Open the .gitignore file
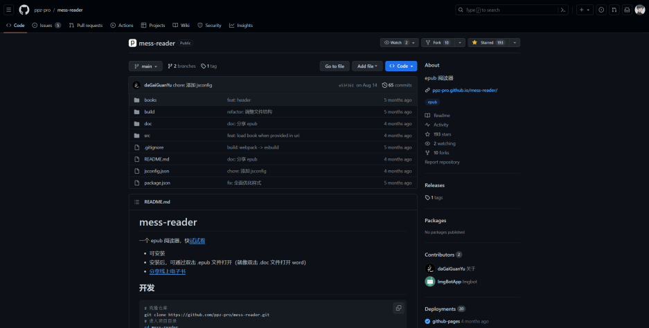649x328 pixels. (154, 147)
